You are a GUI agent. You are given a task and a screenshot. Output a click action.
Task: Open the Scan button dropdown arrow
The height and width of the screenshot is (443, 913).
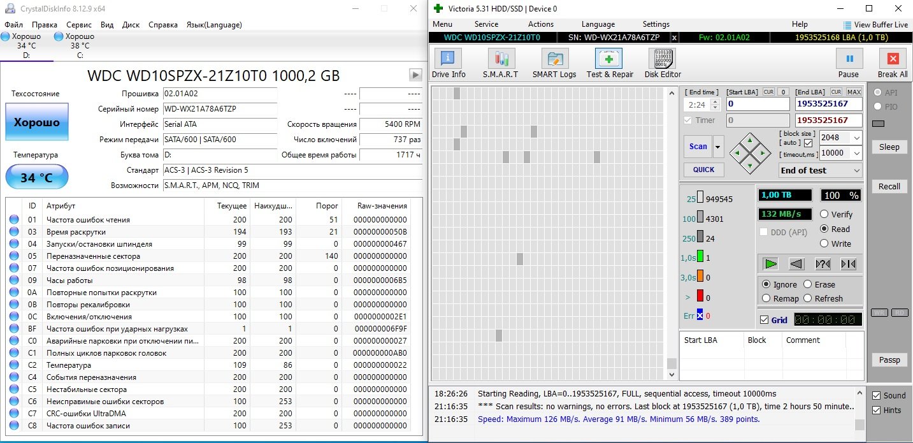point(719,147)
